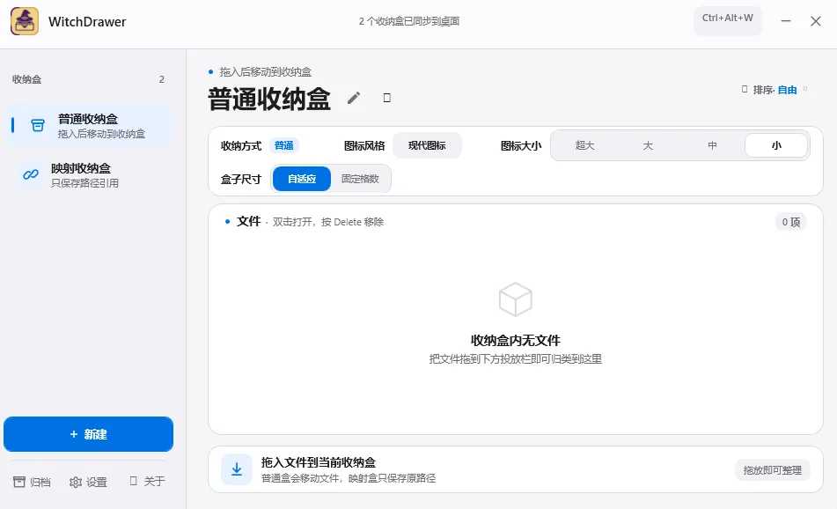
Task: Create a new box with the 新建 button
Action: [88, 434]
